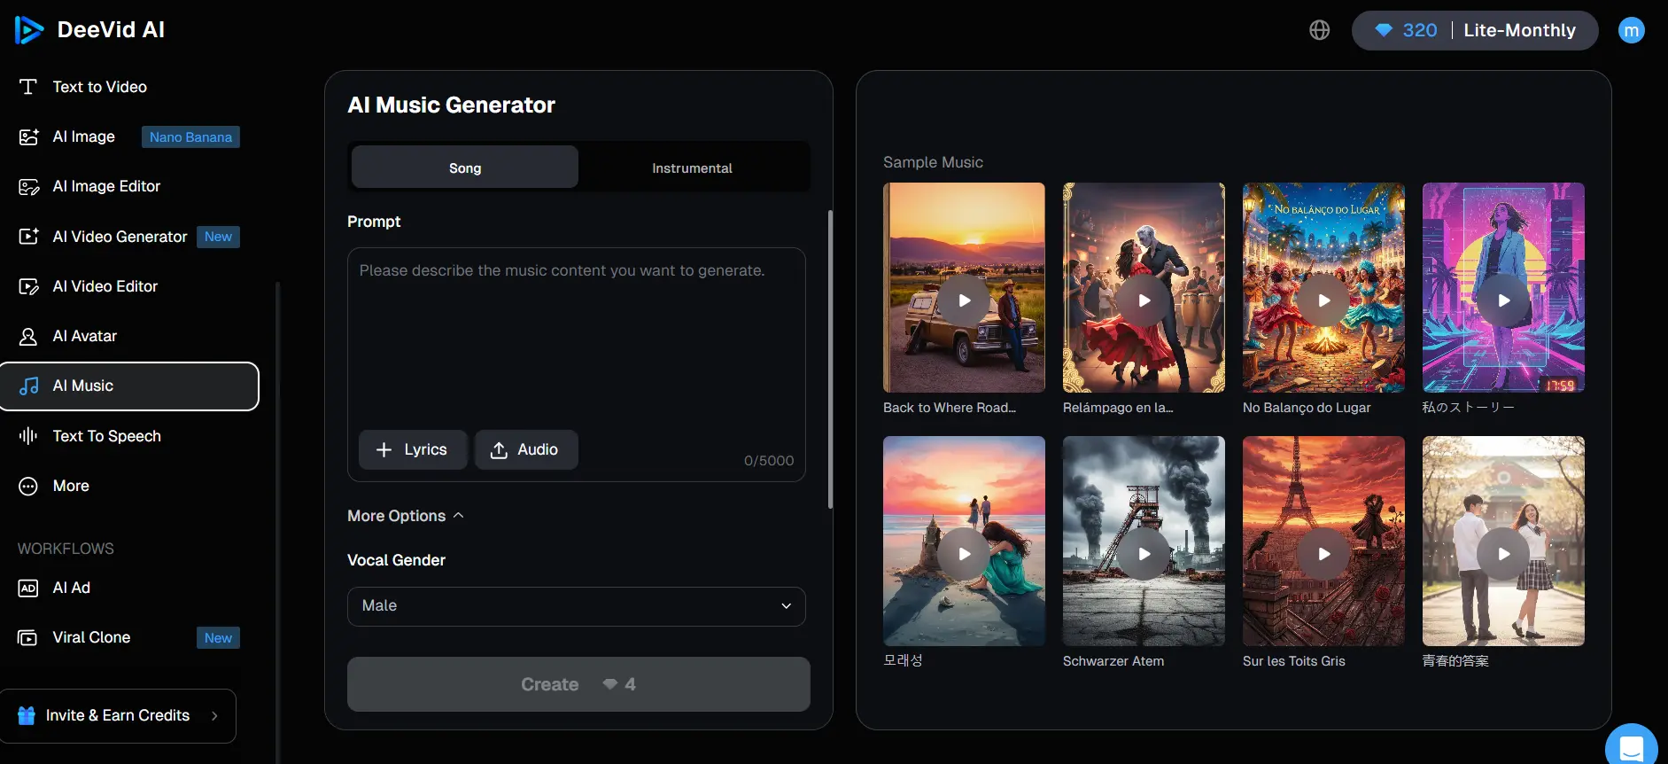Click the credits diamond icon showing 320
This screenshot has height=764, width=1668.
pos(1384,30)
